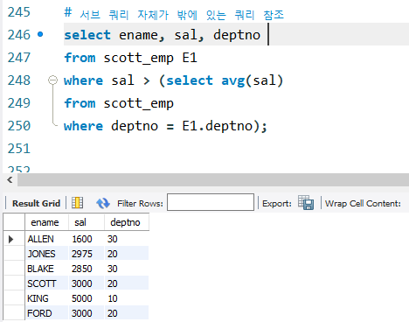Click E1 alias on line 247
This screenshot has width=409, height=322.
point(190,58)
